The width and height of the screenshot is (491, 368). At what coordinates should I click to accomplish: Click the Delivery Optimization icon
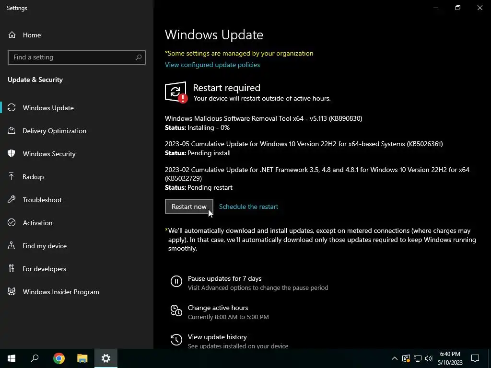coord(12,131)
